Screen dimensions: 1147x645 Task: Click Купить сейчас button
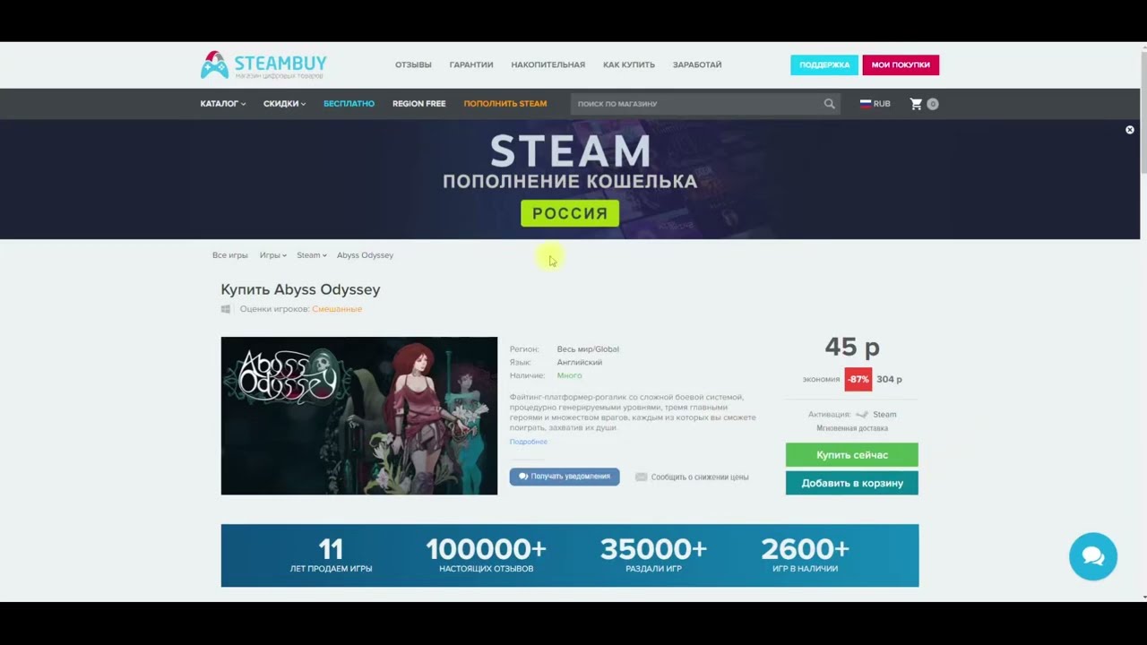point(852,455)
